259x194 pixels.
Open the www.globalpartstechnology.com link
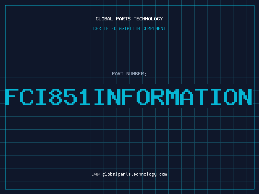(129, 174)
